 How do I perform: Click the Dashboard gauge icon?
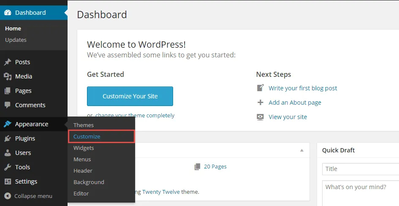click(8, 13)
